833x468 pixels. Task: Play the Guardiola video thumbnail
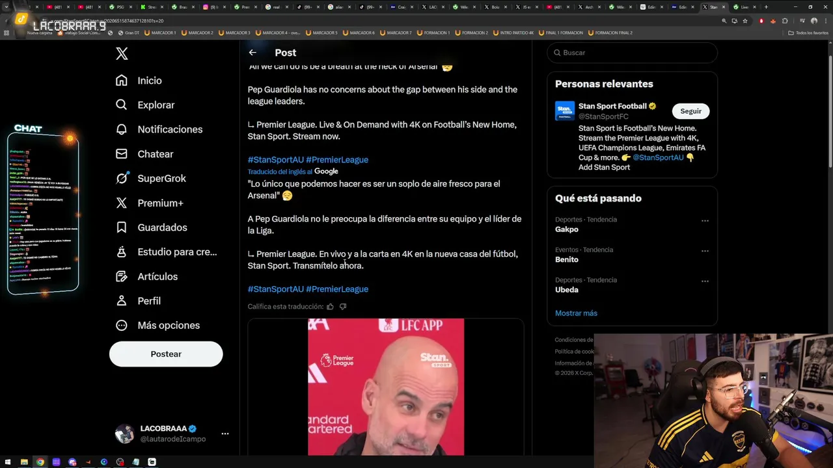pyautogui.click(x=386, y=387)
